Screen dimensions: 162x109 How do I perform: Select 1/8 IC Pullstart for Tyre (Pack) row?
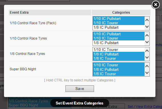pyautogui.click(x=119, y=28)
